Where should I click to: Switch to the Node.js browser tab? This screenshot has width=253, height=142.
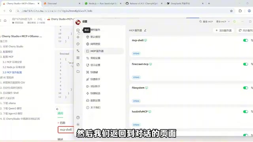point(103,4)
